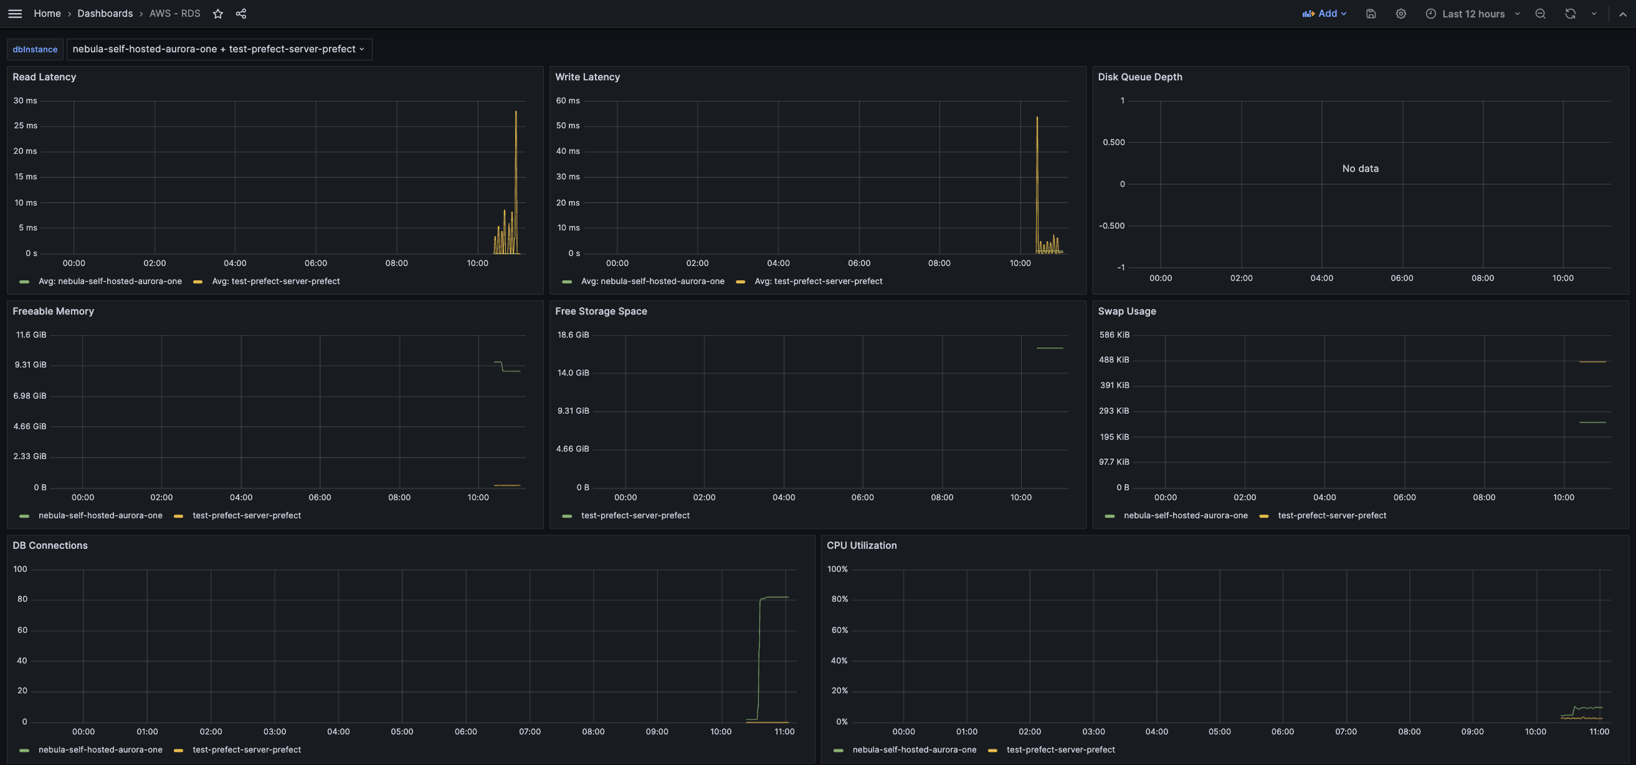Save the current dashboard
This screenshot has width=1636, height=765.
[x=1371, y=13]
